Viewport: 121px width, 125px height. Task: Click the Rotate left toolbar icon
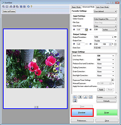coord(14,7)
